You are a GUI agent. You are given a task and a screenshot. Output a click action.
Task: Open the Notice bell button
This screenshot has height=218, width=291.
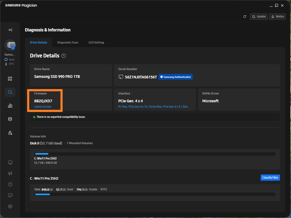pyautogui.click(x=277, y=17)
